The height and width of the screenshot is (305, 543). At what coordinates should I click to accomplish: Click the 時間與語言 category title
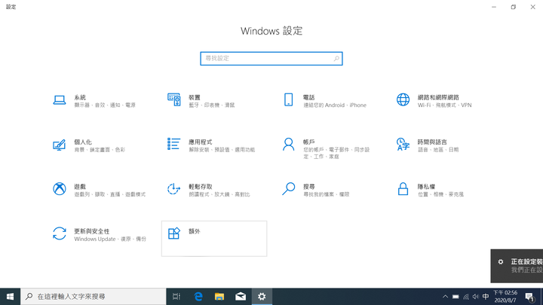point(432,142)
